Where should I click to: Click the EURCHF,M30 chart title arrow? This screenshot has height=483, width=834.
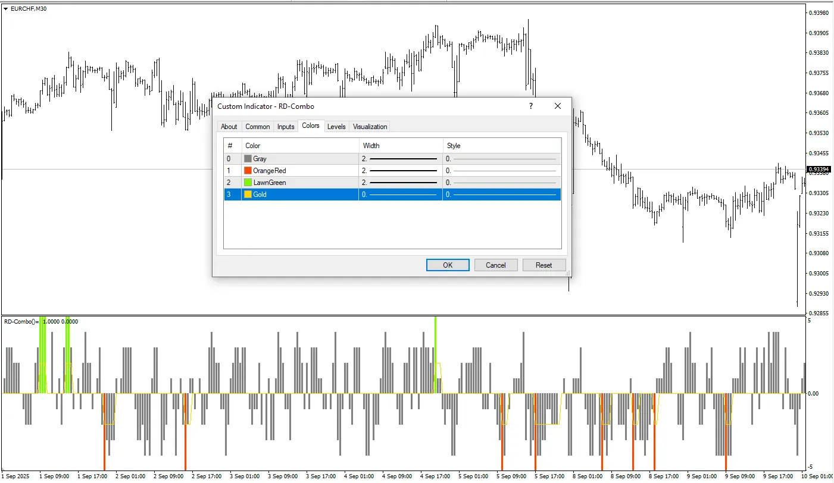click(x=6, y=9)
